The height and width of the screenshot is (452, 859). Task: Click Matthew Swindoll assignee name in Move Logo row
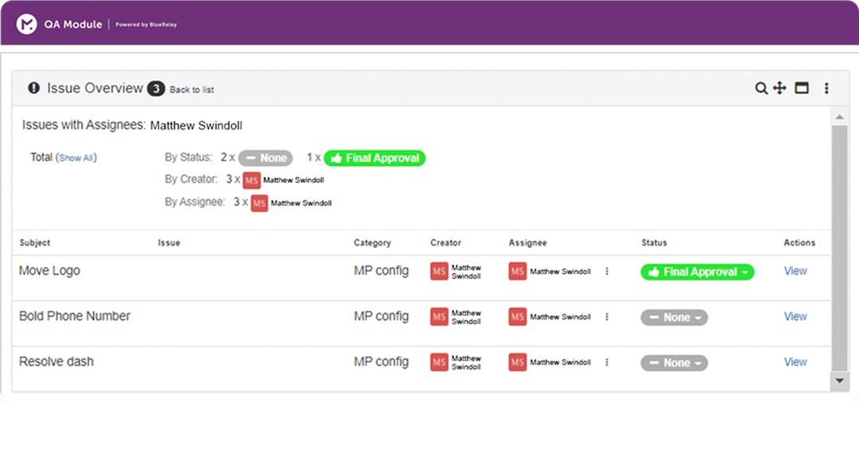point(560,272)
